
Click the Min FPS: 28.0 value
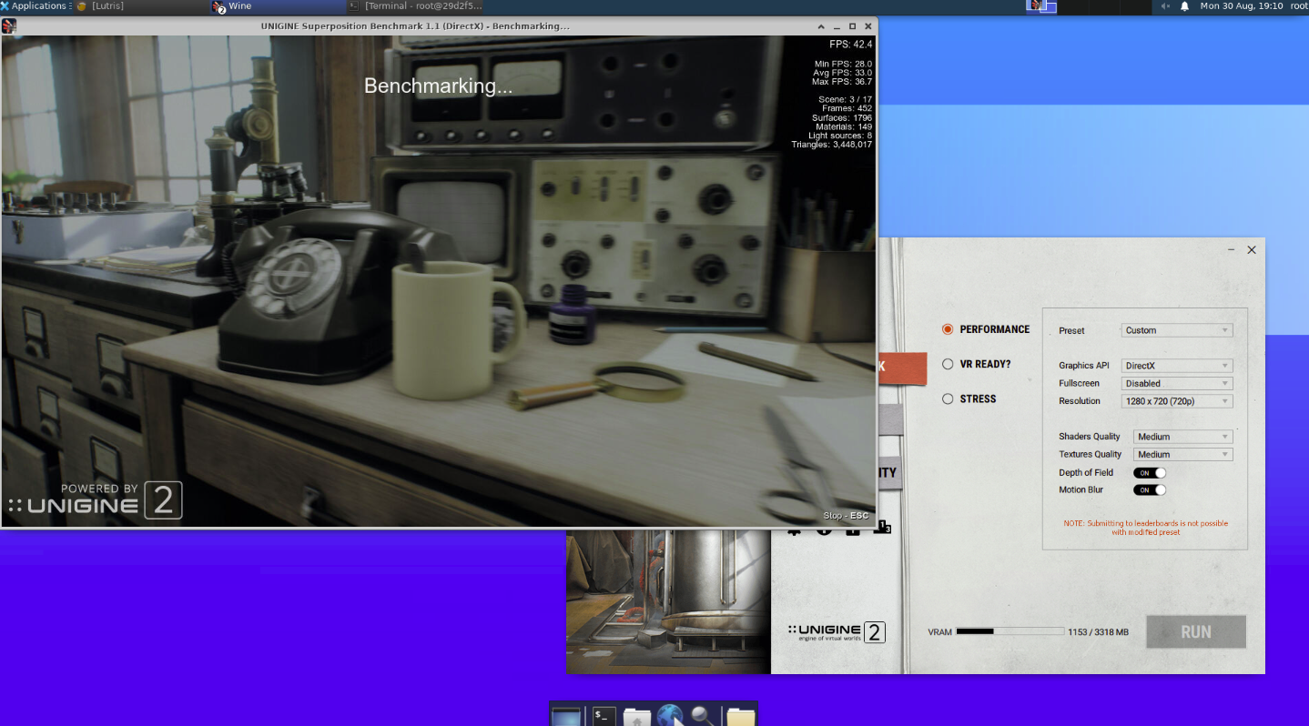click(x=843, y=64)
